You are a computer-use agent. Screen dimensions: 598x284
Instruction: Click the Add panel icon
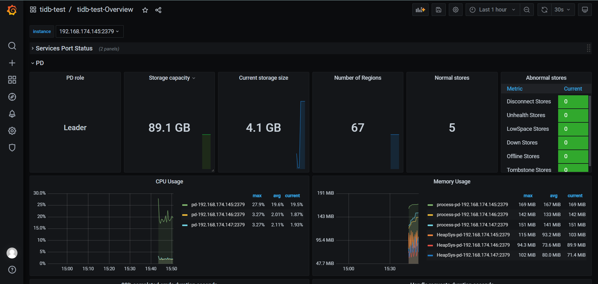click(420, 10)
